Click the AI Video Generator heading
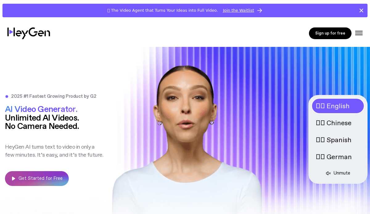Viewport: 370px width, 214px height. point(41,109)
